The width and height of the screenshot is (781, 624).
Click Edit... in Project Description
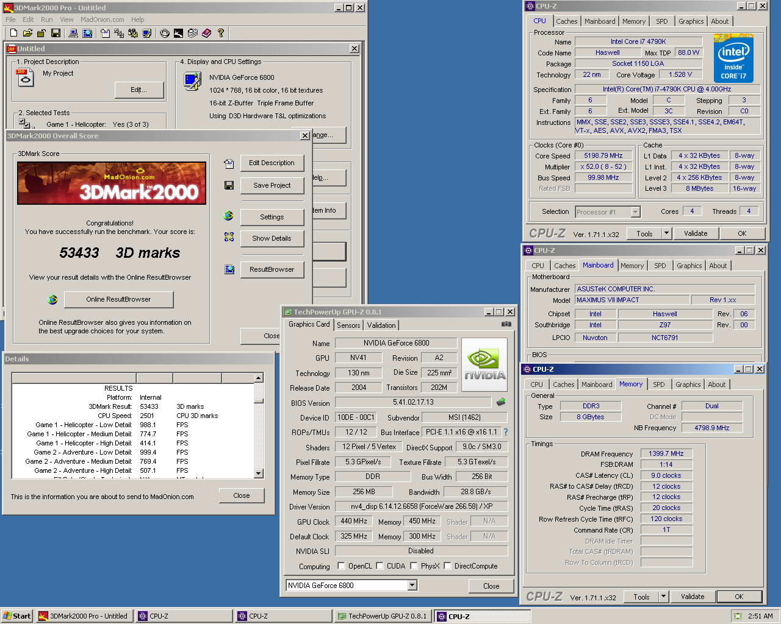tap(139, 90)
